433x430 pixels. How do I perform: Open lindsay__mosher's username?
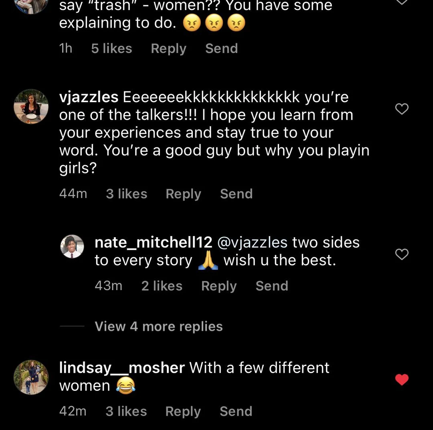122,367
